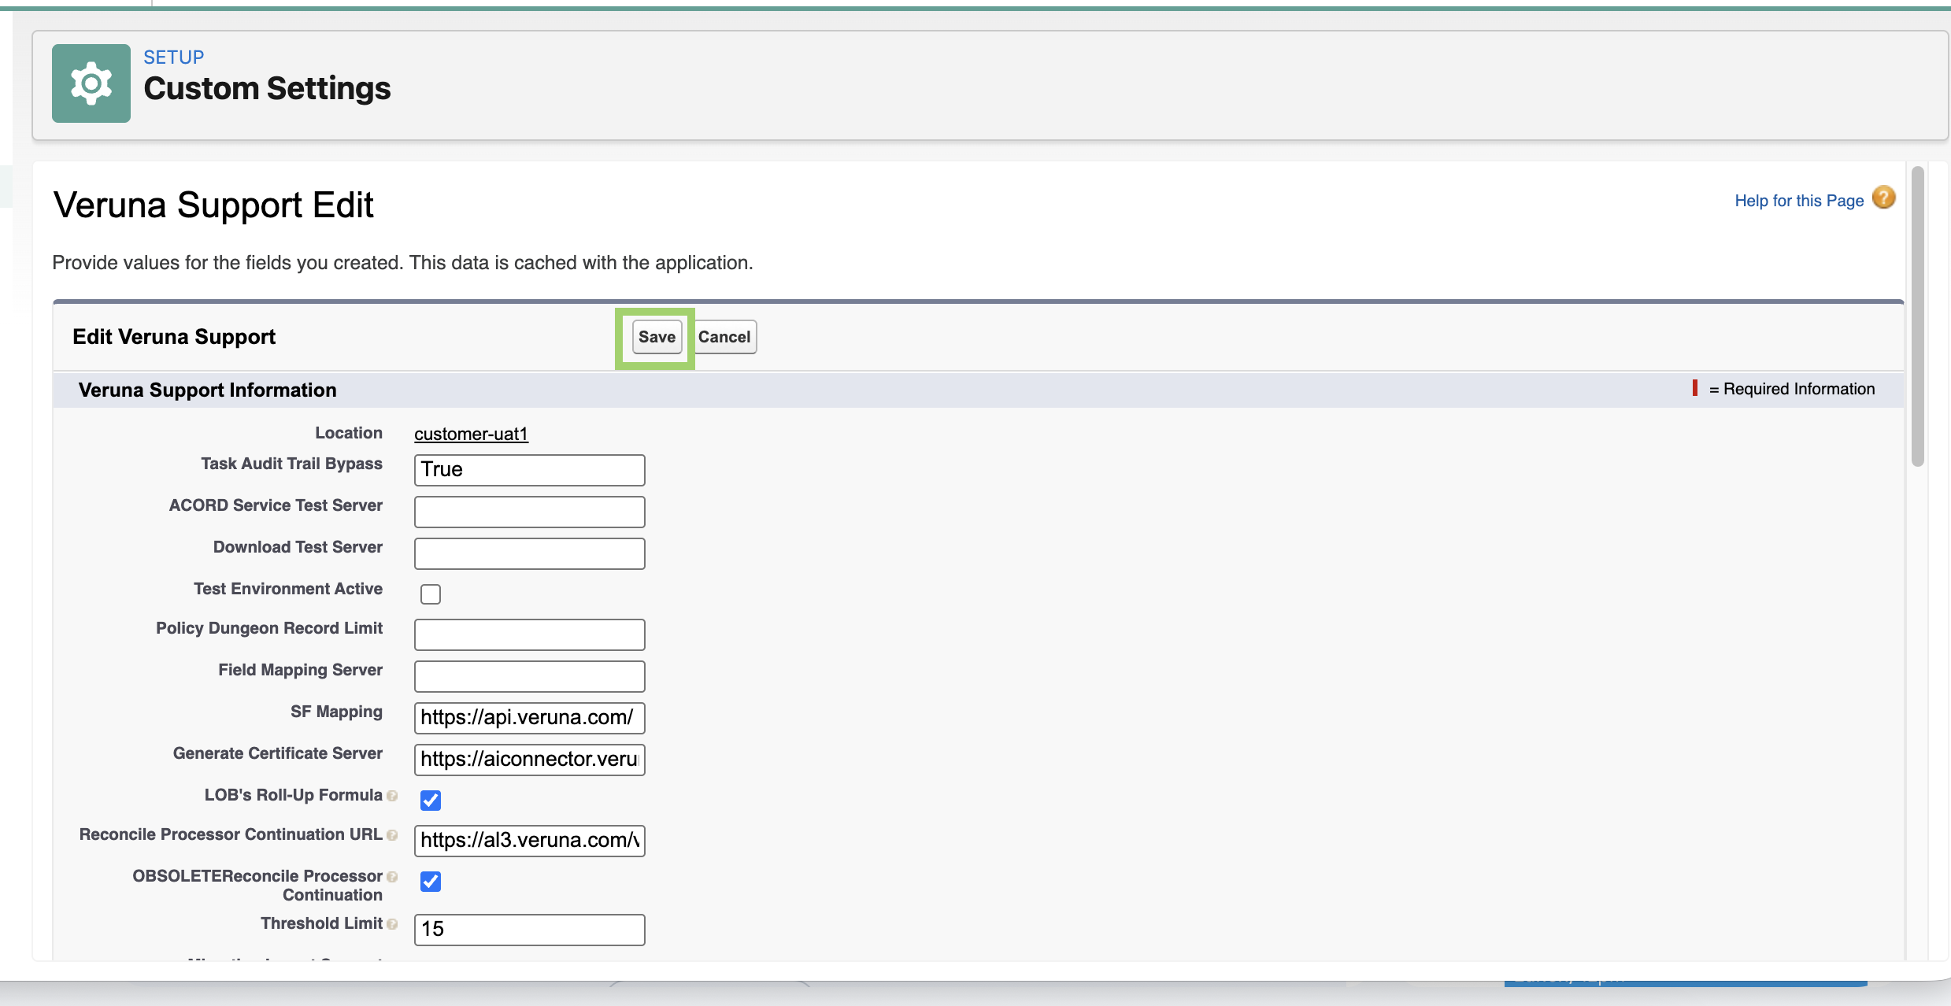Click the SETUP breadcrumb label

point(173,57)
